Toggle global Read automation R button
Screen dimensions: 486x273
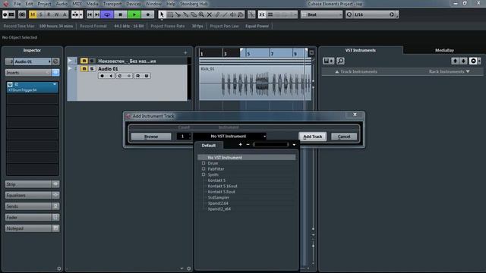(x=49, y=14)
